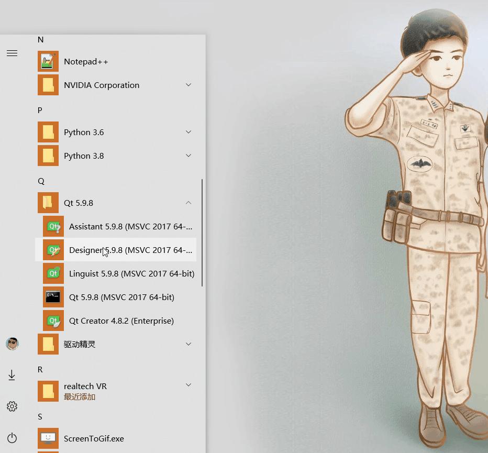
Task: Click the Python 3.6 folder icon
Action: 48,132
